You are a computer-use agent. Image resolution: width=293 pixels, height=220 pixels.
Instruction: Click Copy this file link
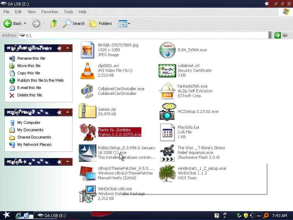point(29,73)
